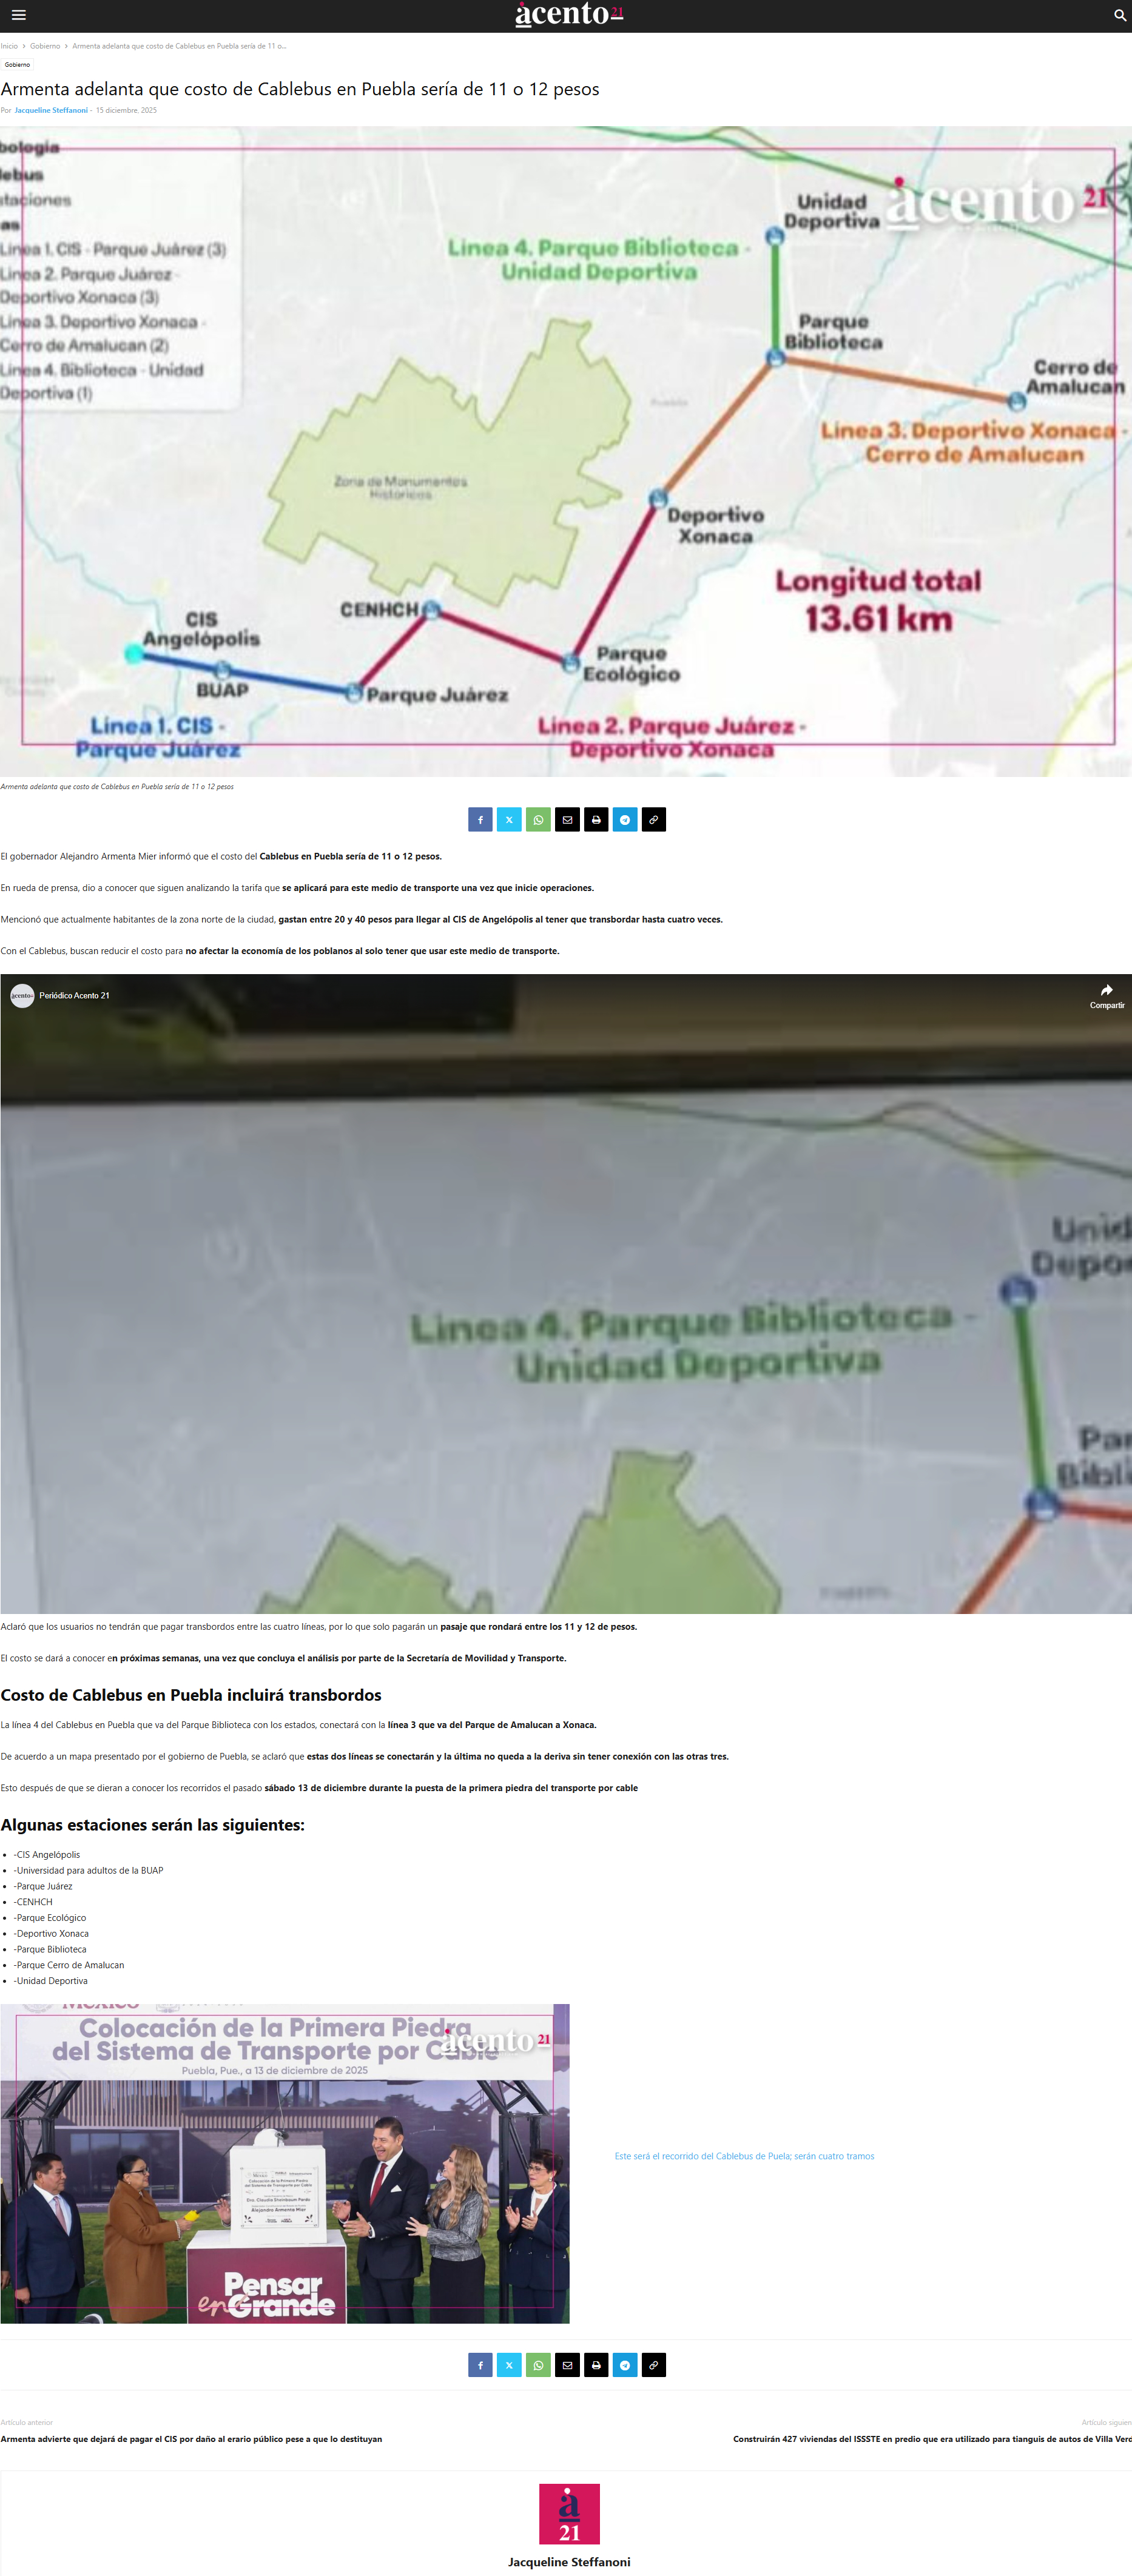Click the article headline about Cablebus cost
Image resolution: width=1132 pixels, height=2576 pixels.
[x=300, y=89]
